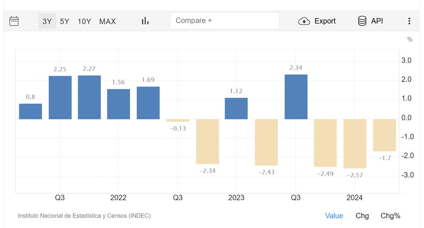Switch to the 5Y time range

pyautogui.click(x=64, y=21)
